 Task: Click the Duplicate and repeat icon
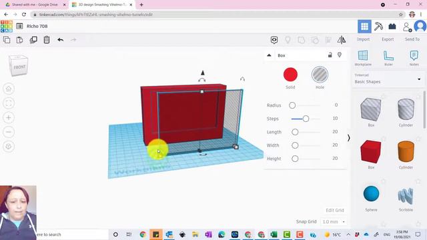coord(33,40)
